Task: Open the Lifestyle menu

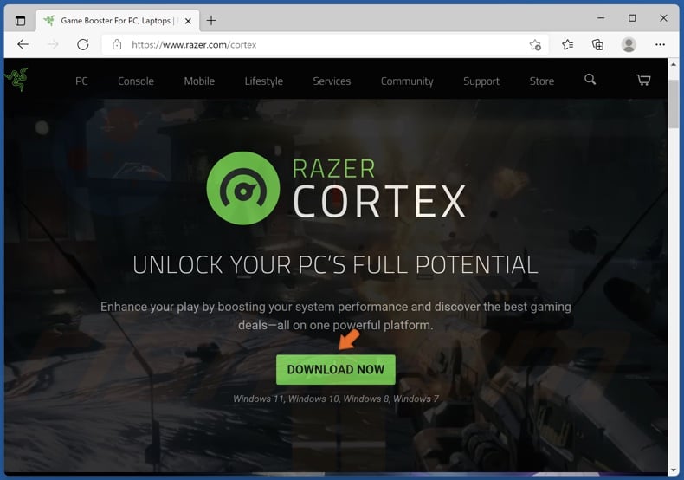Action: coord(264,81)
